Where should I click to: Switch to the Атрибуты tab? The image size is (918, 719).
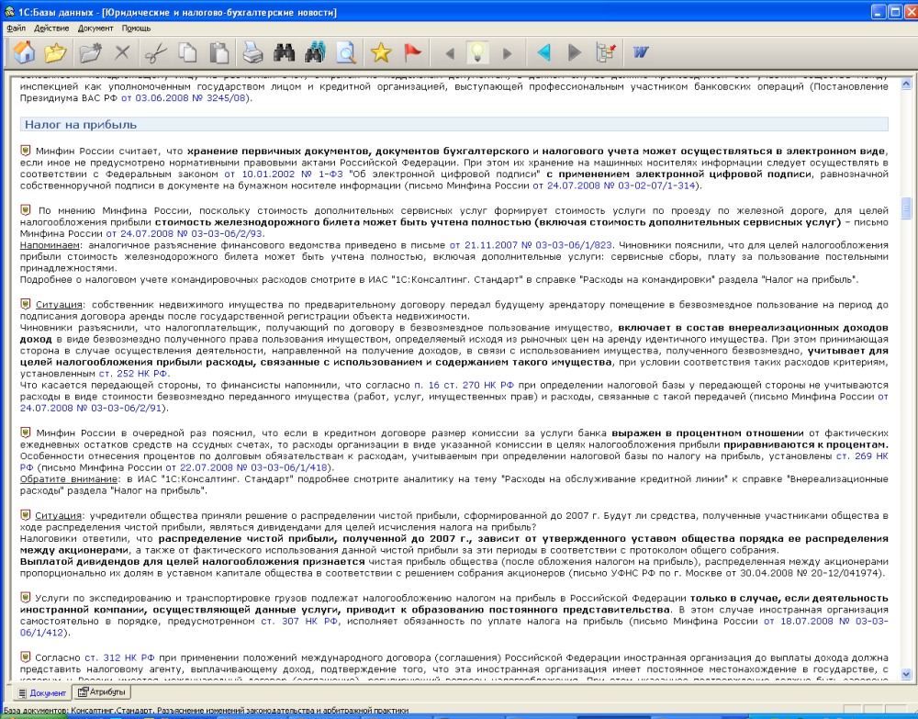(x=102, y=692)
